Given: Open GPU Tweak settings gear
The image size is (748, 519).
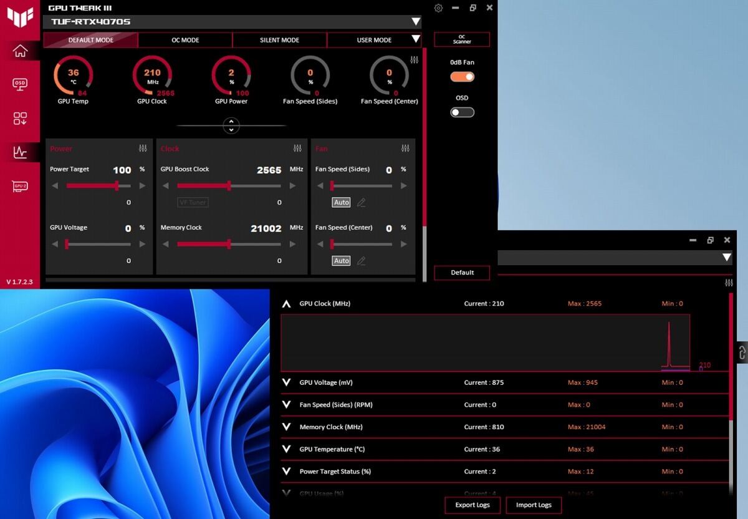Looking at the screenshot, I should pyautogui.click(x=438, y=8).
